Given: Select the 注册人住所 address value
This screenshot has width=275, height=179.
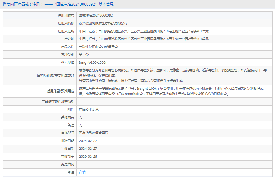Looking at the screenshot, I should [x=144, y=31].
